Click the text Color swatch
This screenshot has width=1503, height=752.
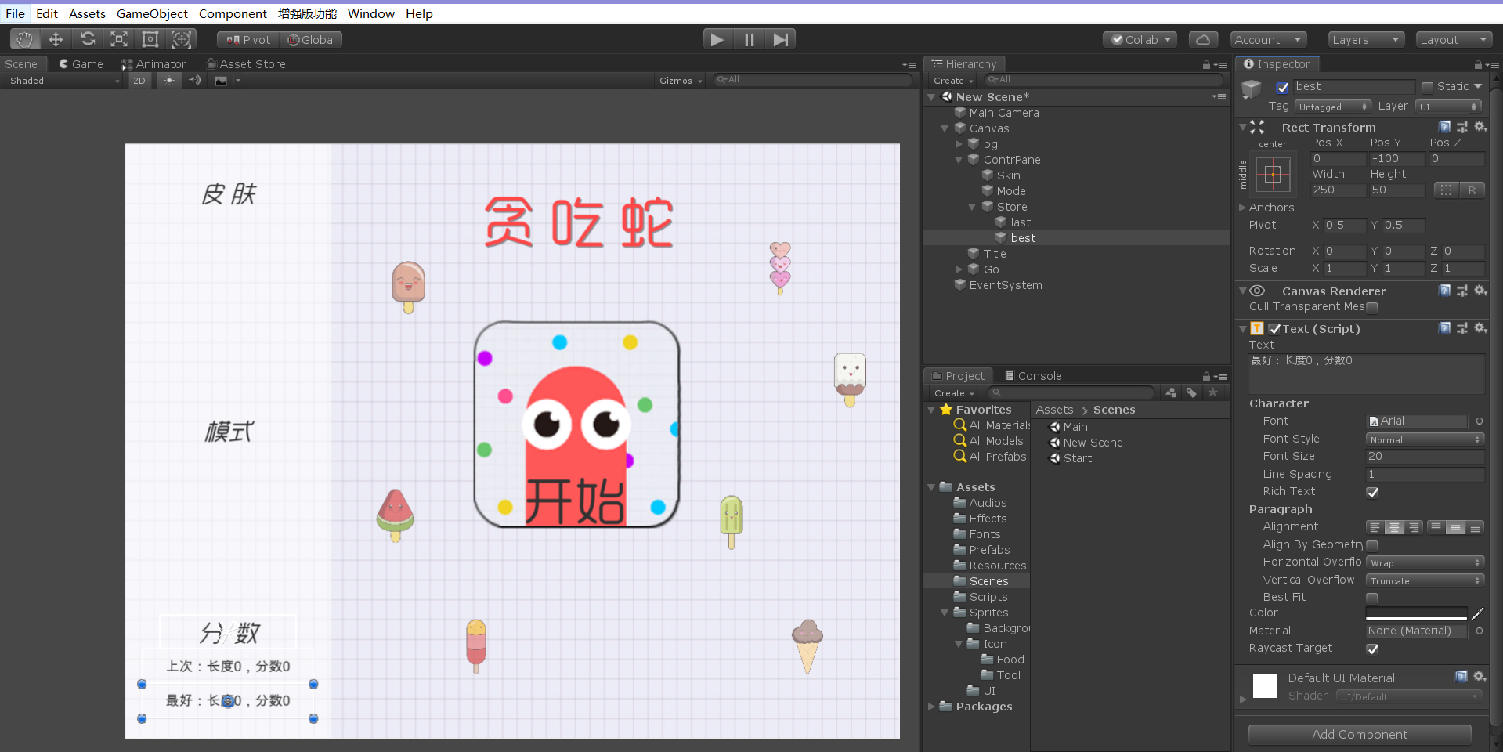tap(1416, 613)
